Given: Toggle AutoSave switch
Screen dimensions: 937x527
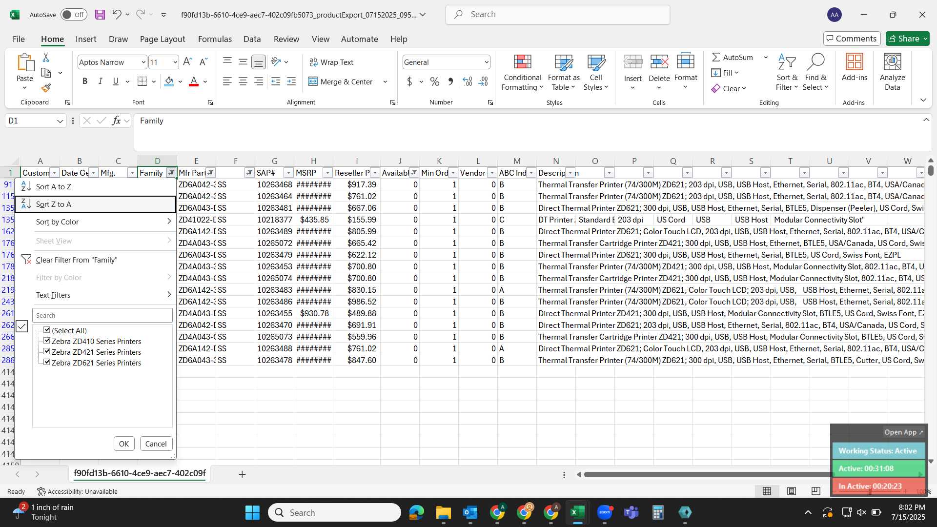Looking at the screenshot, I should (74, 15).
